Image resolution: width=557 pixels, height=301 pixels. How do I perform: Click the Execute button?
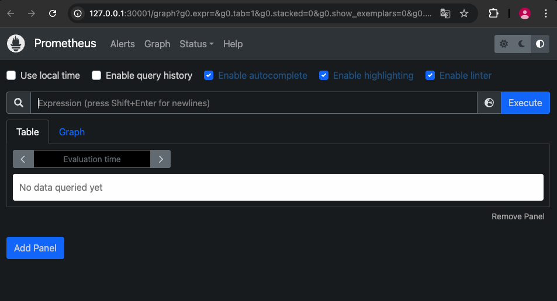pyautogui.click(x=525, y=103)
